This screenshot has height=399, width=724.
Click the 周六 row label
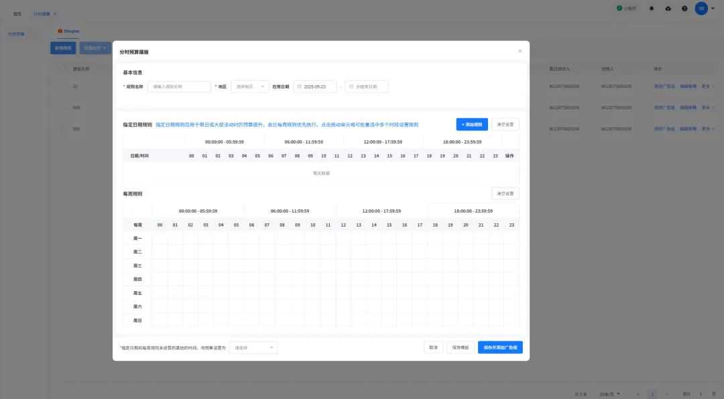(137, 306)
